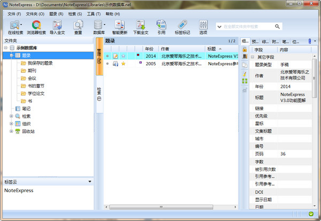
Task: Open 在线检索 online search tool
Action: coord(16,27)
